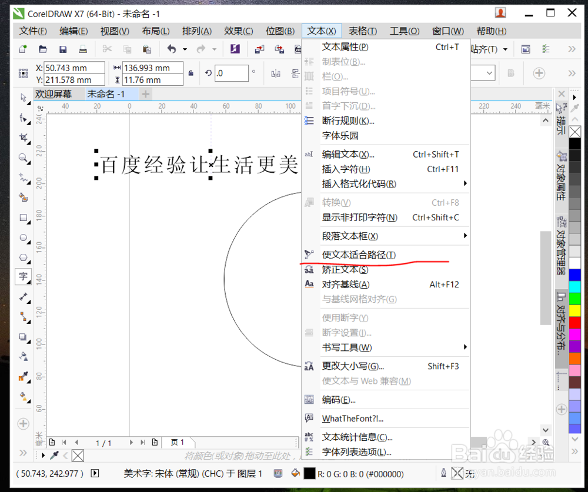Click the Save icon
Image resolution: width=588 pixels, height=492 pixels.
click(x=63, y=49)
